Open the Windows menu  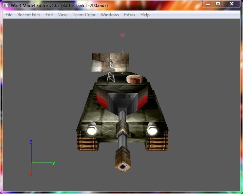[110, 15]
